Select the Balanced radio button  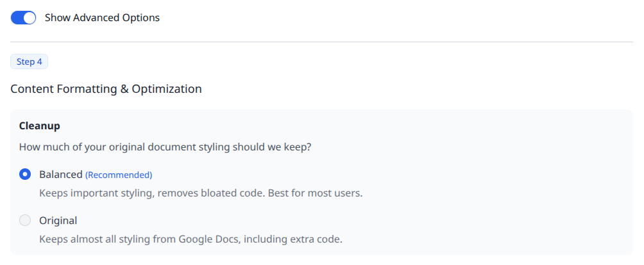pyautogui.click(x=25, y=174)
